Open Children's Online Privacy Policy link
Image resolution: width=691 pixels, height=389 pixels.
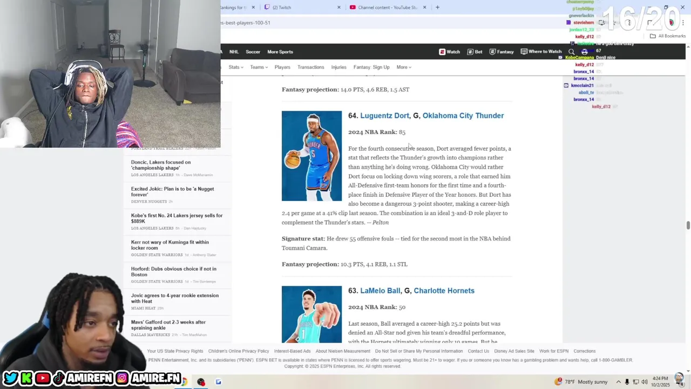click(x=239, y=351)
